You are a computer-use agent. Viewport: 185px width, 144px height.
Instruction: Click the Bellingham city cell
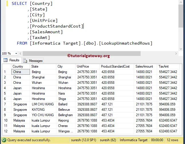[66, 115]
